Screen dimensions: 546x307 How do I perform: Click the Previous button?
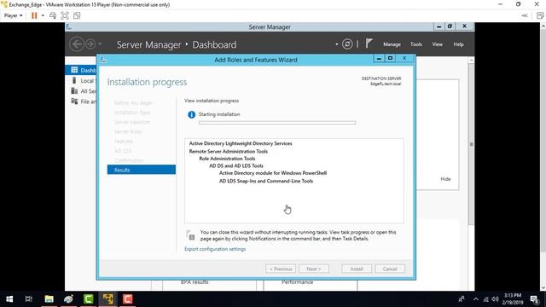[281, 269]
